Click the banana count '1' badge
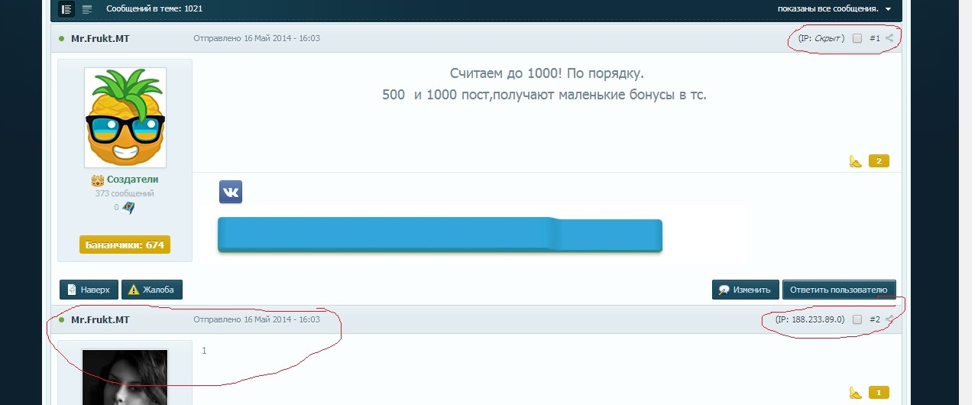 (x=879, y=393)
